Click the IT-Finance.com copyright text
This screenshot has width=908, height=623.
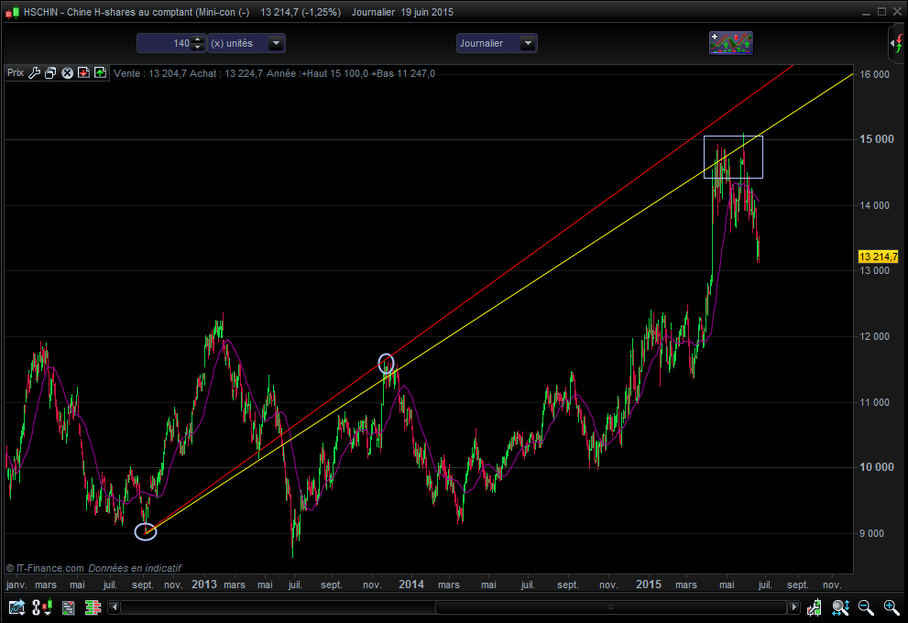pyautogui.click(x=45, y=568)
